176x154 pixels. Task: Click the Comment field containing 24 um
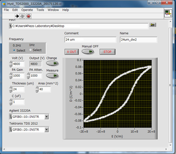pyautogui.click(x=90, y=40)
